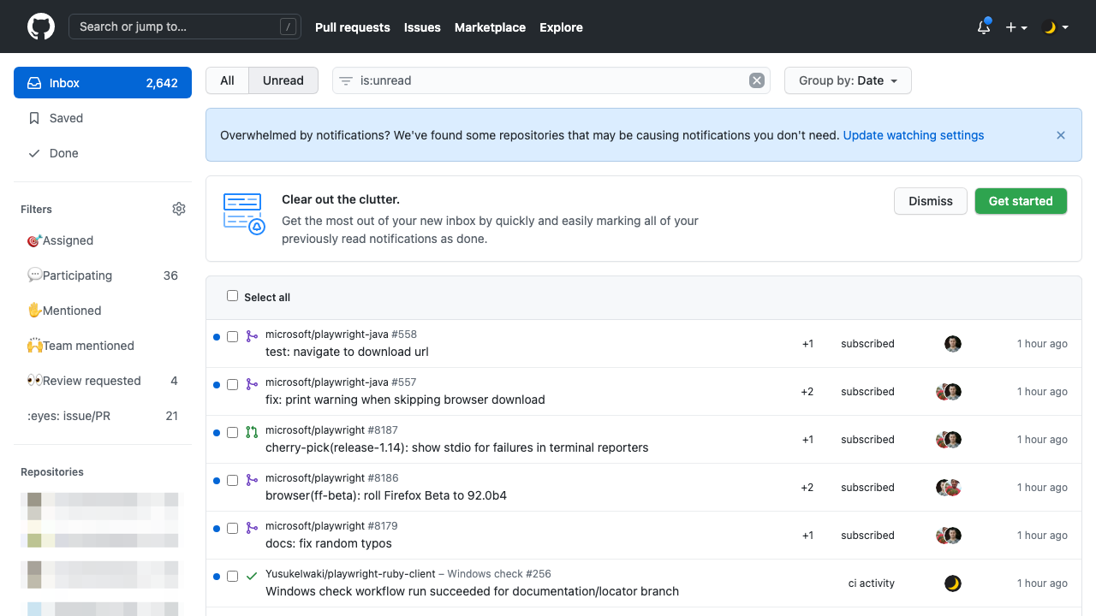Click the moon avatar on Windows check row
Viewport: 1096px width, 616px height.
(953, 583)
